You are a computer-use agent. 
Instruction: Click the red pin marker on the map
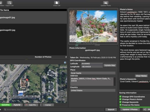tap(27, 80)
